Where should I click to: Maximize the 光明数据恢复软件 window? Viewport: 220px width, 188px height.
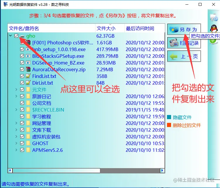click(x=200, y=4)
